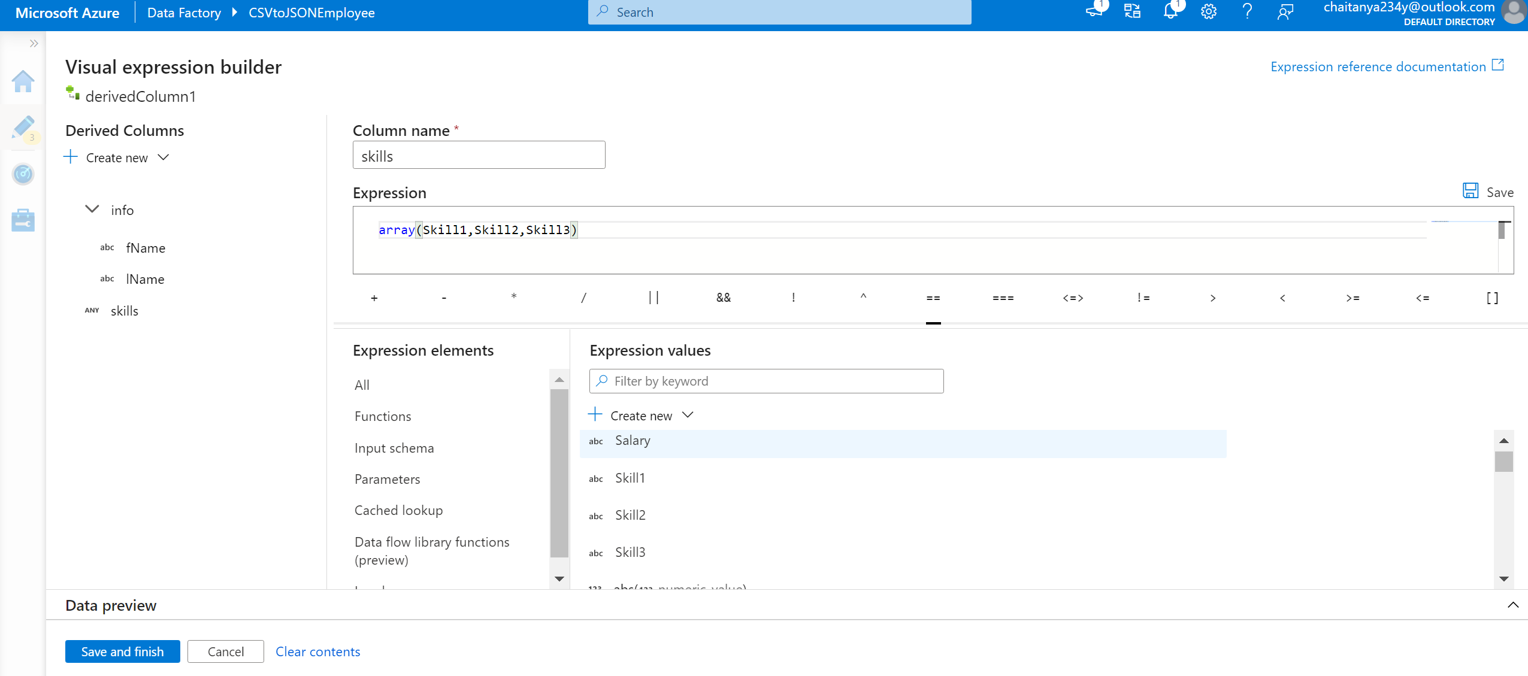Insert the logical AND && operator
Image resolution: width=1528 pixels, height=676 pixels.
[x=724, y=298]
